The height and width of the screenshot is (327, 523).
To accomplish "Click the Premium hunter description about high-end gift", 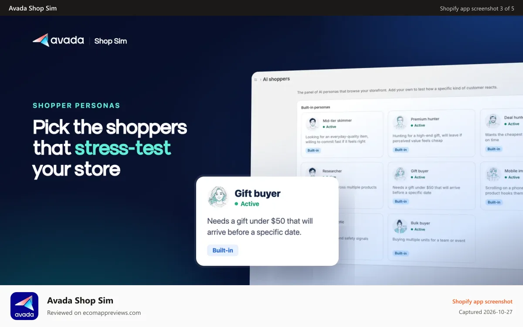I will [427, 138].
